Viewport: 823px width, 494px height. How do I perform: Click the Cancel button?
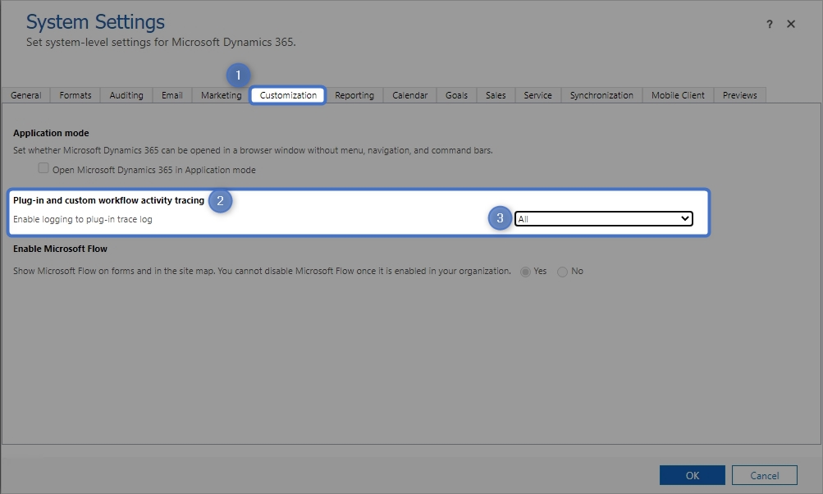point(764,475)
